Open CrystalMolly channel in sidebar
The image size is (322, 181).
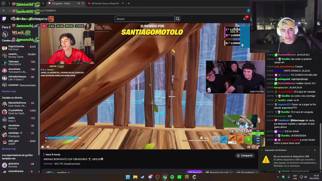point(19,112)
